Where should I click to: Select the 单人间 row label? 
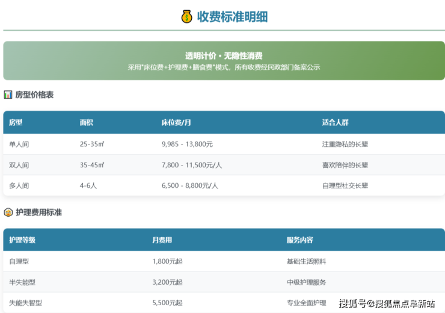19,144
